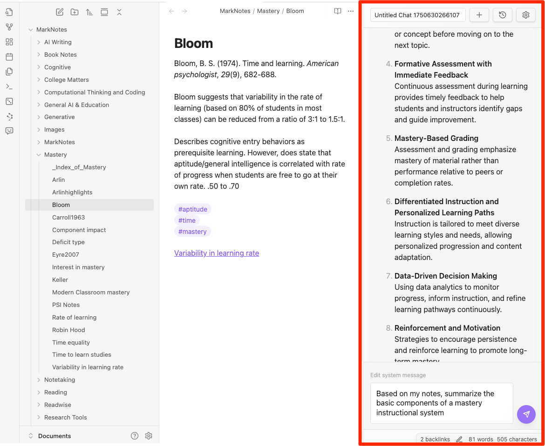Create a new note in the file explorer
Screen dimensions: 545x446
point(60,13)
